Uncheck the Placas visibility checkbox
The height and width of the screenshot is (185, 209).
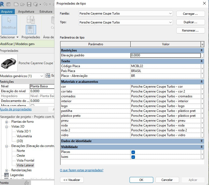pos(133,152)
